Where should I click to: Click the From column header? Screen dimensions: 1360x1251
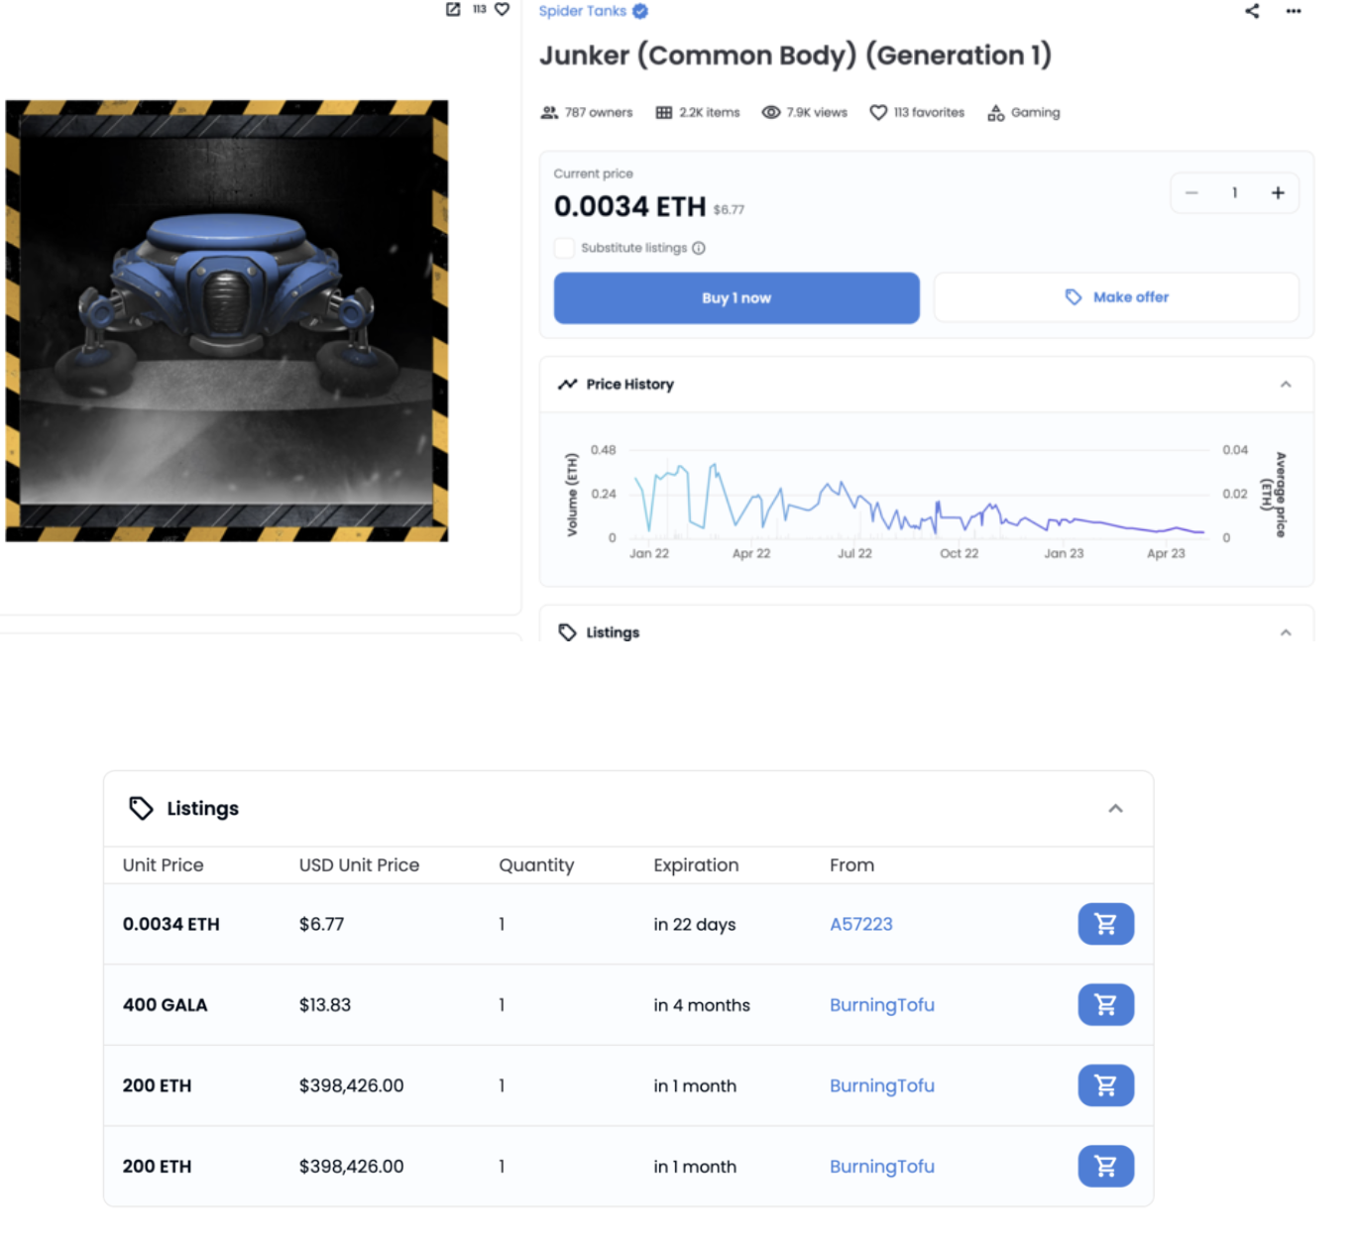tap(851, 865)
